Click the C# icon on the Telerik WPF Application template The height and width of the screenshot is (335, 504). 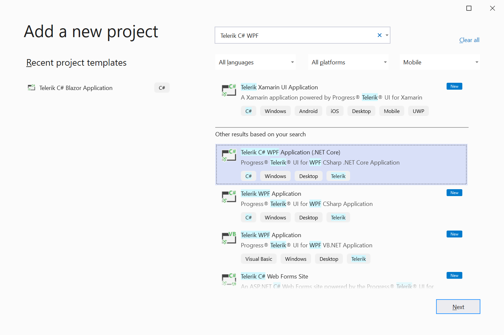229,197
